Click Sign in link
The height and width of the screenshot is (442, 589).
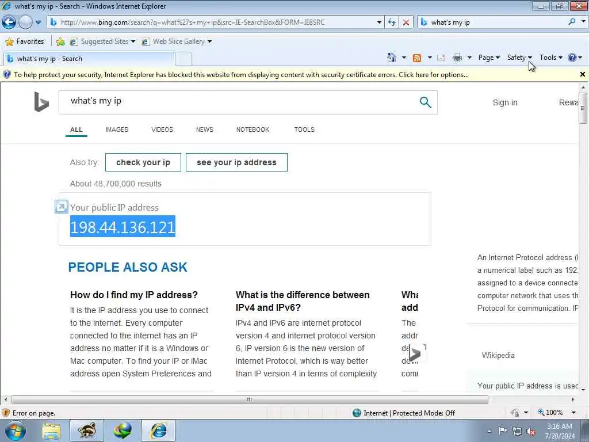(x=505, y=102)
